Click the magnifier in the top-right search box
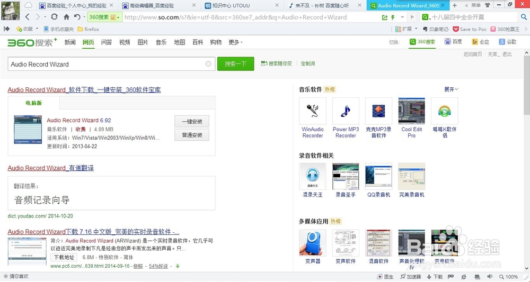The image size is (530, 282). (x=524, y=17)
